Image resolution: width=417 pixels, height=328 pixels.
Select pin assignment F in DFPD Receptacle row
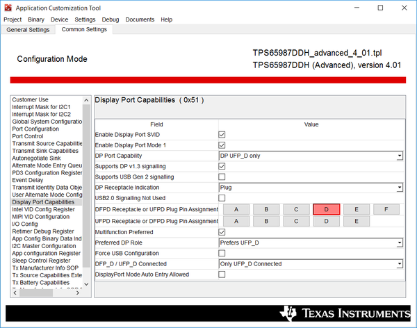(x=386, y=209)
